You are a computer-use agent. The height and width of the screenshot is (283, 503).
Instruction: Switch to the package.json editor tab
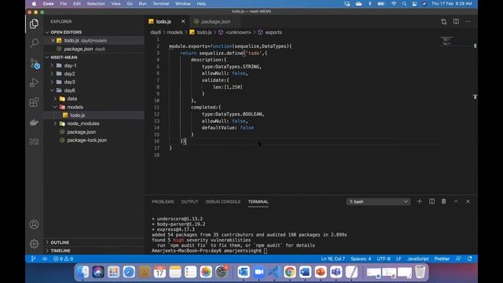click(x=215, y=21)
